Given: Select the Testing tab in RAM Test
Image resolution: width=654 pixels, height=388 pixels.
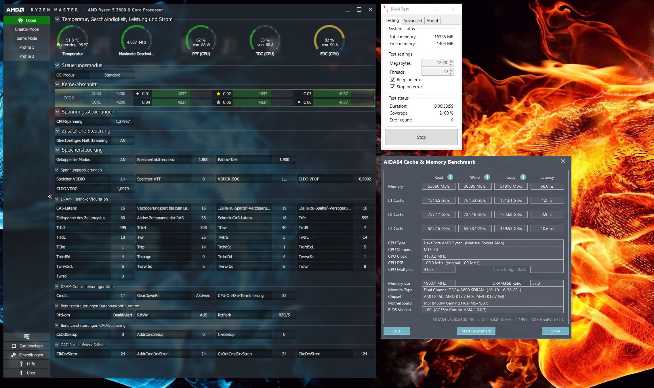Looking at the screenshot, I should 392,20.
